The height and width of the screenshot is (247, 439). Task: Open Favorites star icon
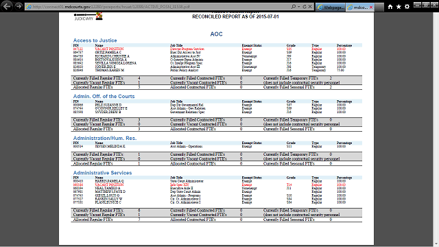point(399,7)
